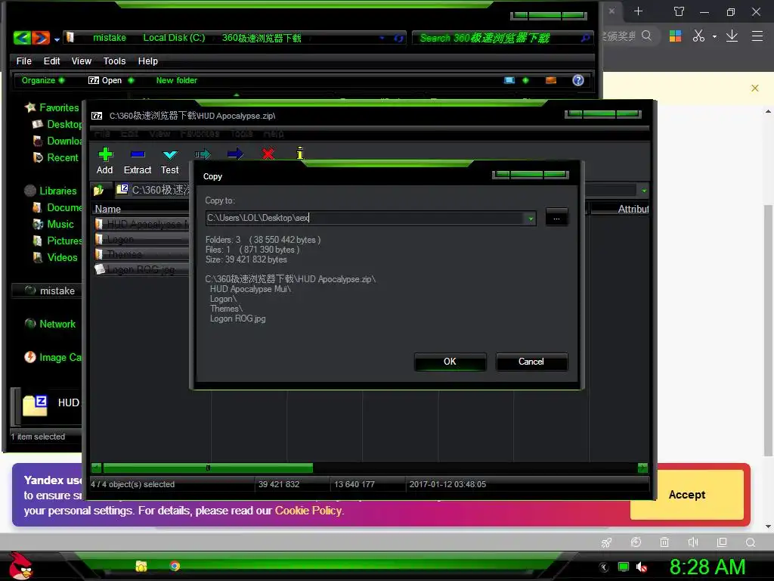Click the yellow Info icon in 7-Zip
Screen dimensions: 774x581
tap(299, 153)
